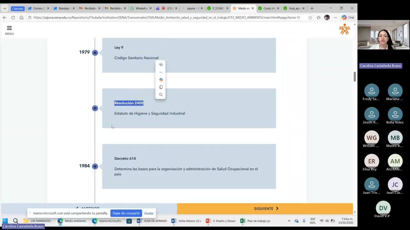Close the Medio ambiente tab
Viewport: 410px width, 230px height.
click(x=253, y=8)
